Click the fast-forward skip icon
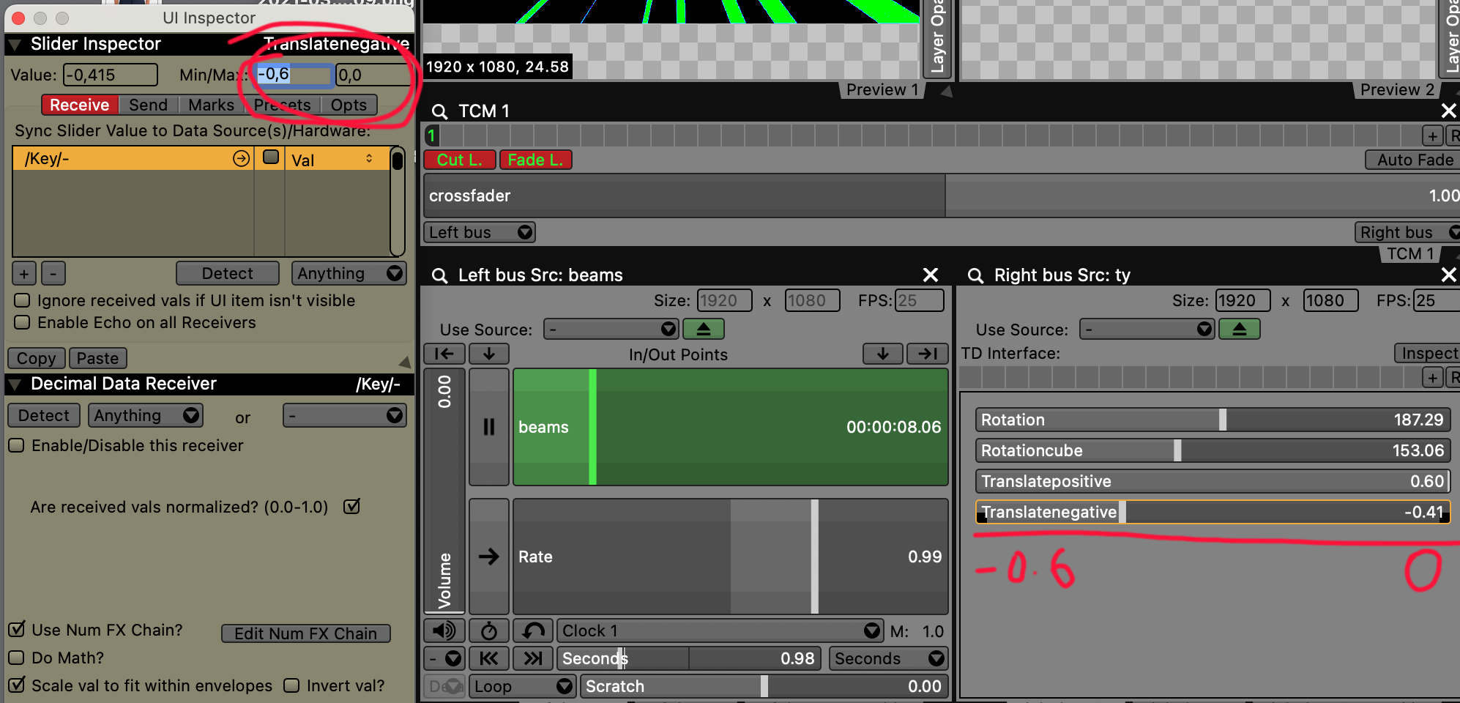This screenshot has height=703, width=1460. click(533, 659)
